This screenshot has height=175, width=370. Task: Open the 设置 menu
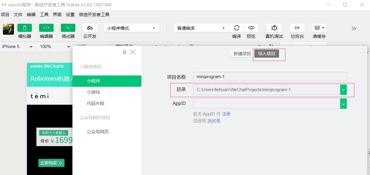coord(70,15)
